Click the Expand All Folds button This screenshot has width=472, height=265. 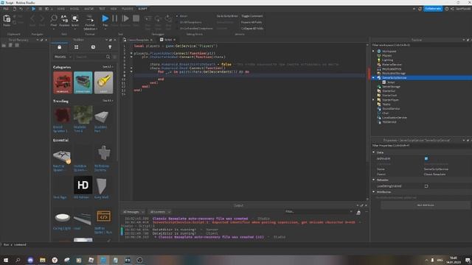point(251,22)
